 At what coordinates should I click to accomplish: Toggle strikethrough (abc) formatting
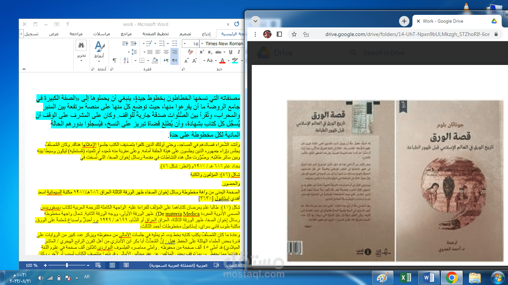coord(218,52)
